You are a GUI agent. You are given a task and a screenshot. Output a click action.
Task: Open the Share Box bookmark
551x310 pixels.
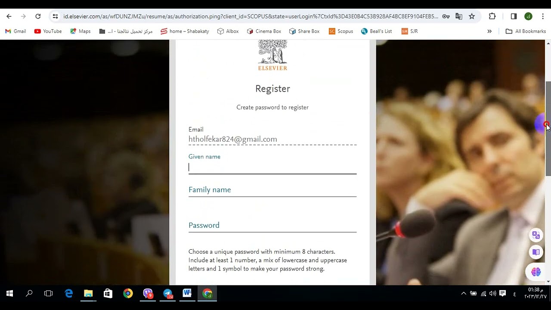click(x=304, y=31)
